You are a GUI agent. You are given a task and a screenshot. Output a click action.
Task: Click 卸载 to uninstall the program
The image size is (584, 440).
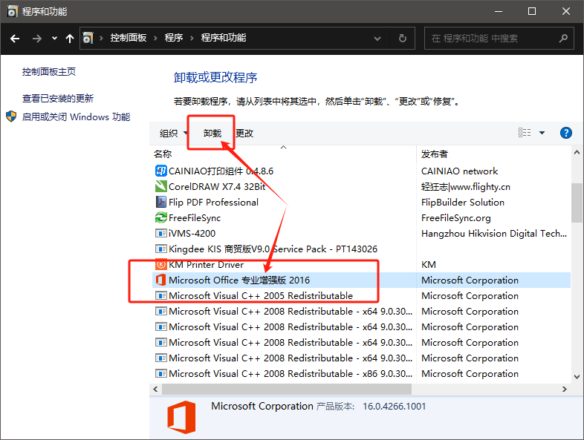click(x=212, y=134)
